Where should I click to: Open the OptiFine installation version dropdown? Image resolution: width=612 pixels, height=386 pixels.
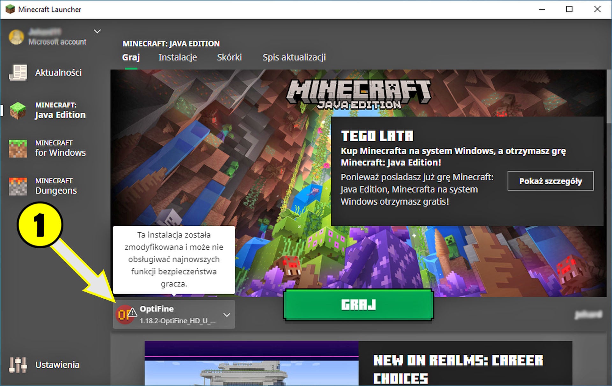click(227, 314)
